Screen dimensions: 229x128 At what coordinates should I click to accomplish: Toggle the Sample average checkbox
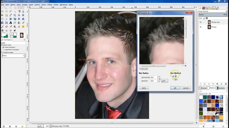click(2, 52)
